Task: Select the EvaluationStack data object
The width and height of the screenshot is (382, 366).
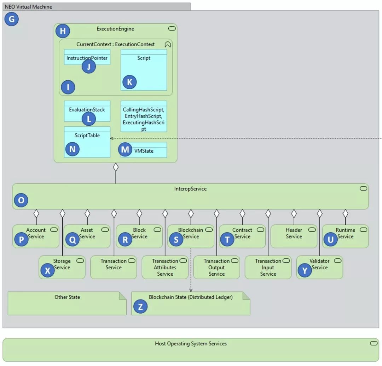Action: pos(87,111)
